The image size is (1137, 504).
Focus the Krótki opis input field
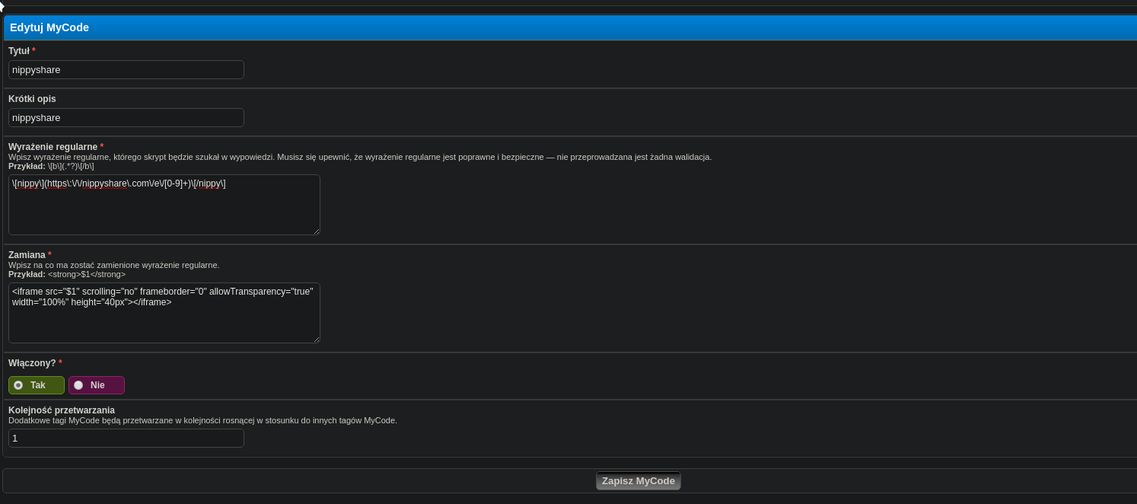point(126,118)
